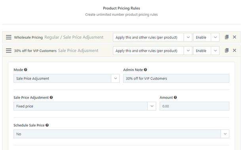Open the Mode dropdown showing Sale Price Adjusment
The width and height of the screenshot is (244, 150).
point(67,78)
